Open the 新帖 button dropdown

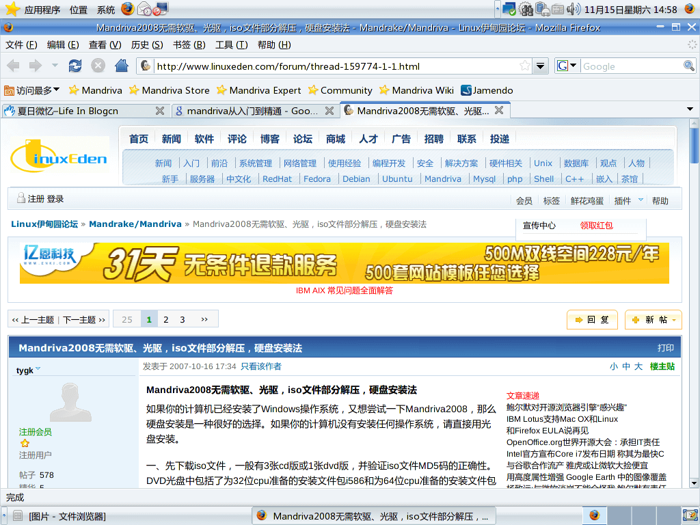[673, 320]
